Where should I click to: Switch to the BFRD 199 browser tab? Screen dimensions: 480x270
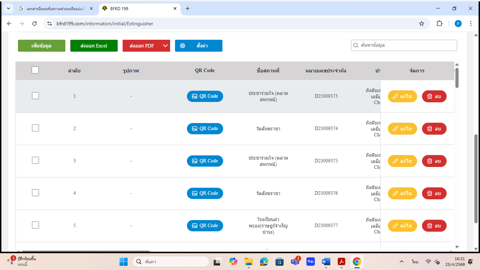(140, 8)
